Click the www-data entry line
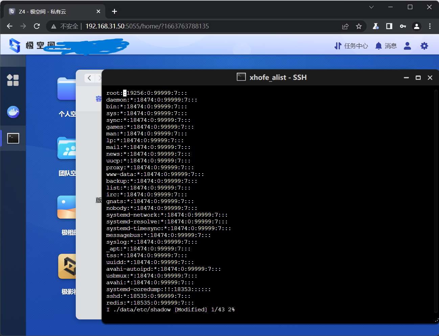 point(155,174)
